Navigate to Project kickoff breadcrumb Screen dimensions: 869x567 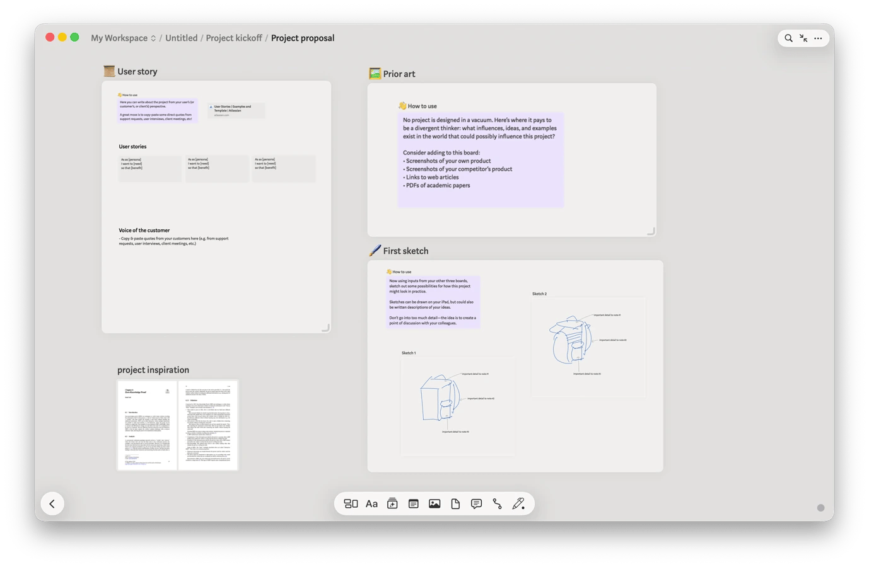click(234, 38)
